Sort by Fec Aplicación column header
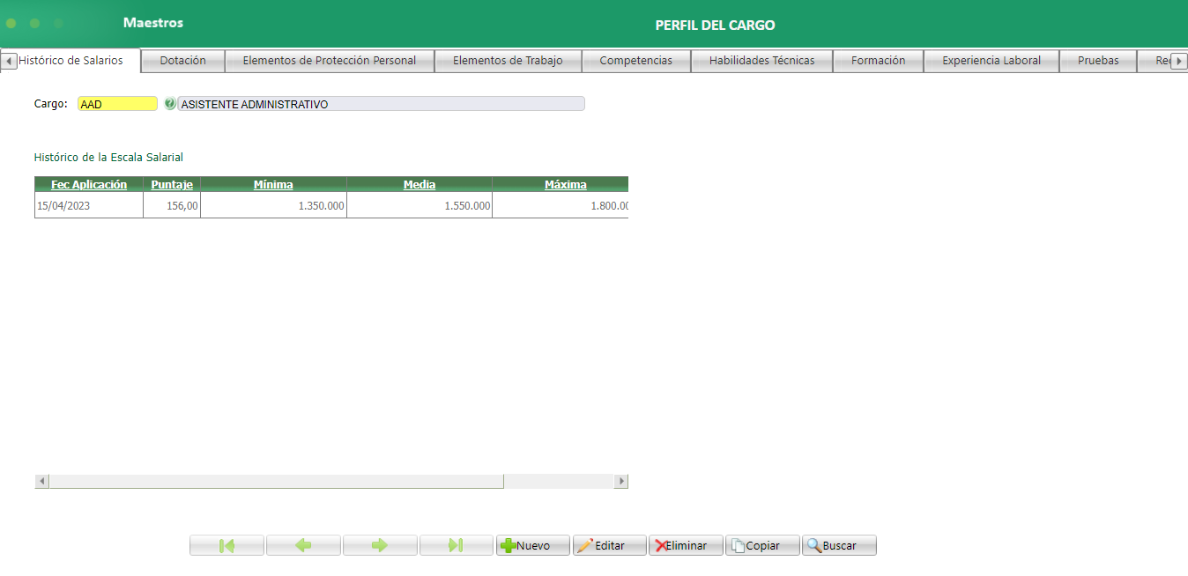This screenshot has width=1188, height=576. coord(89,184)
